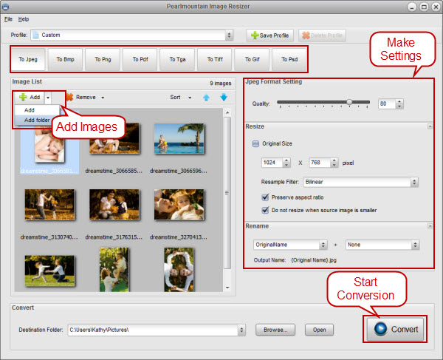This screenshot has height=360, width=443.
Task: Move image up with blue up arrow
Action: click(207, 97)
